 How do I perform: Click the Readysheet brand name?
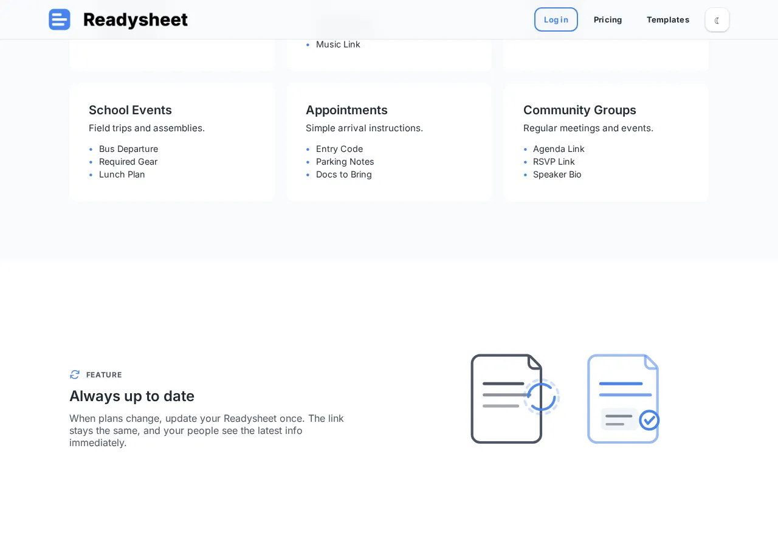[x=136, y=20]
